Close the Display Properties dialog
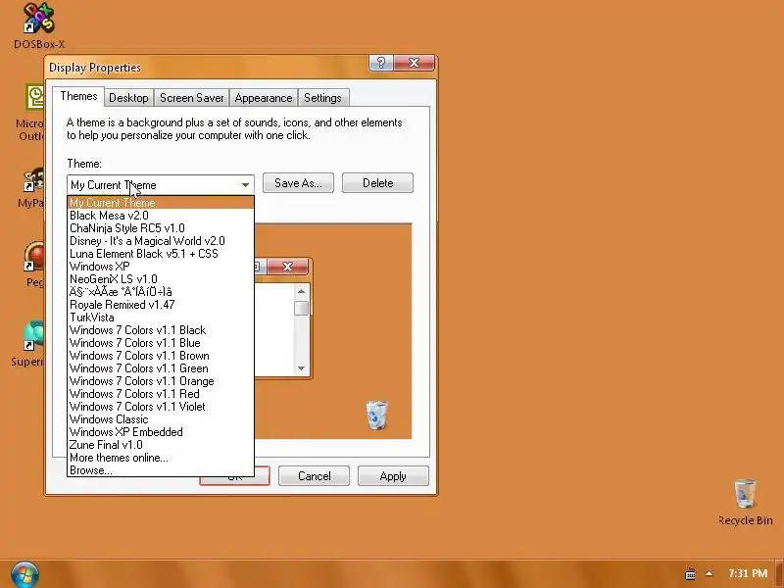784x588 pixels. tap(414, 63)
